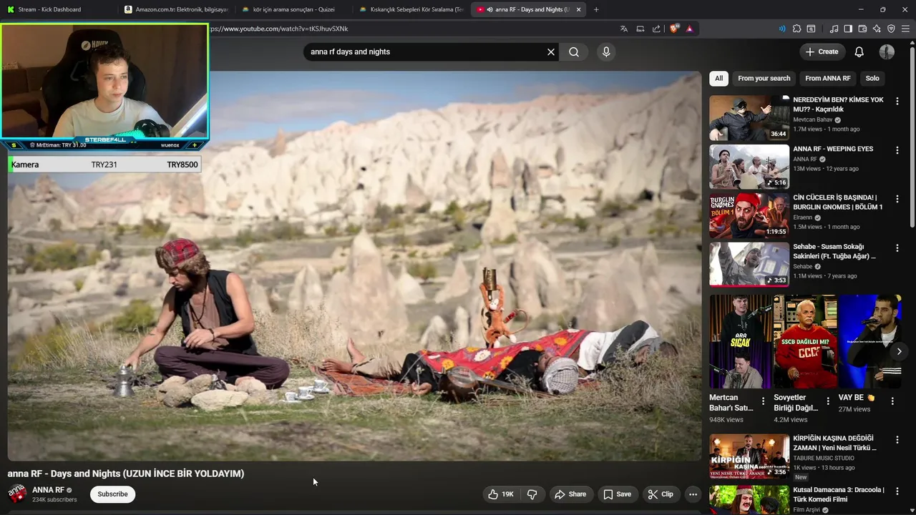Viewport: 916px width, 515px height.
Task: Click the share page icon in address bar
Action: pyautogui.click(x=656, y=29)
